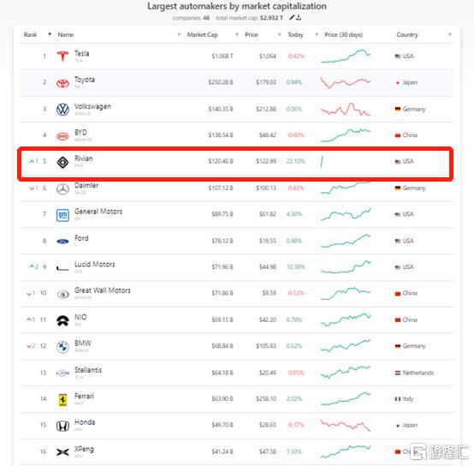Open the Ferrari logo icon

tap(62, 400)
